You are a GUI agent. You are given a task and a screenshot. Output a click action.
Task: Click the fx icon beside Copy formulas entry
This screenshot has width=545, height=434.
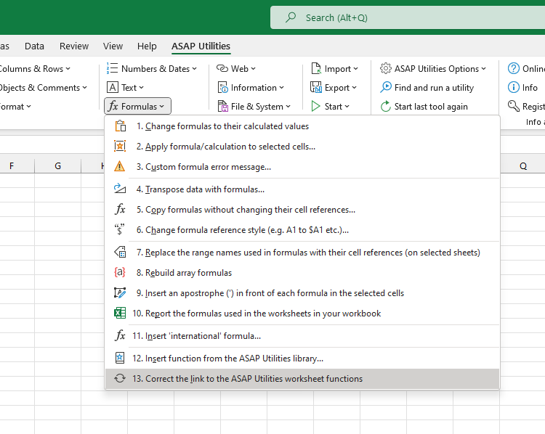(x=120, y=209)
